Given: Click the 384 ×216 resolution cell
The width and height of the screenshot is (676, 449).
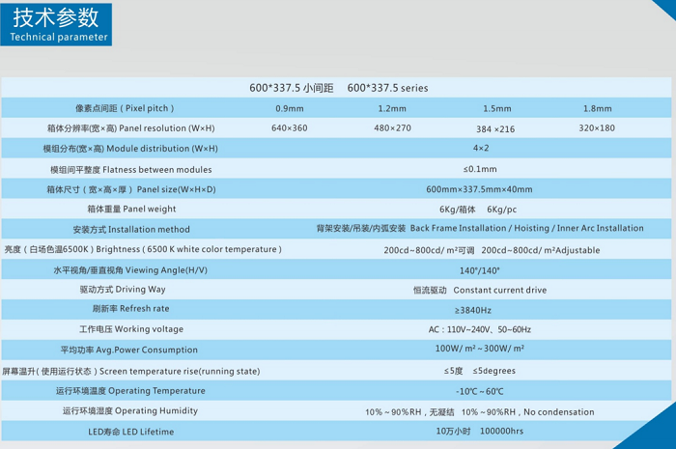Looking at the screenshot, I should 495,129.
